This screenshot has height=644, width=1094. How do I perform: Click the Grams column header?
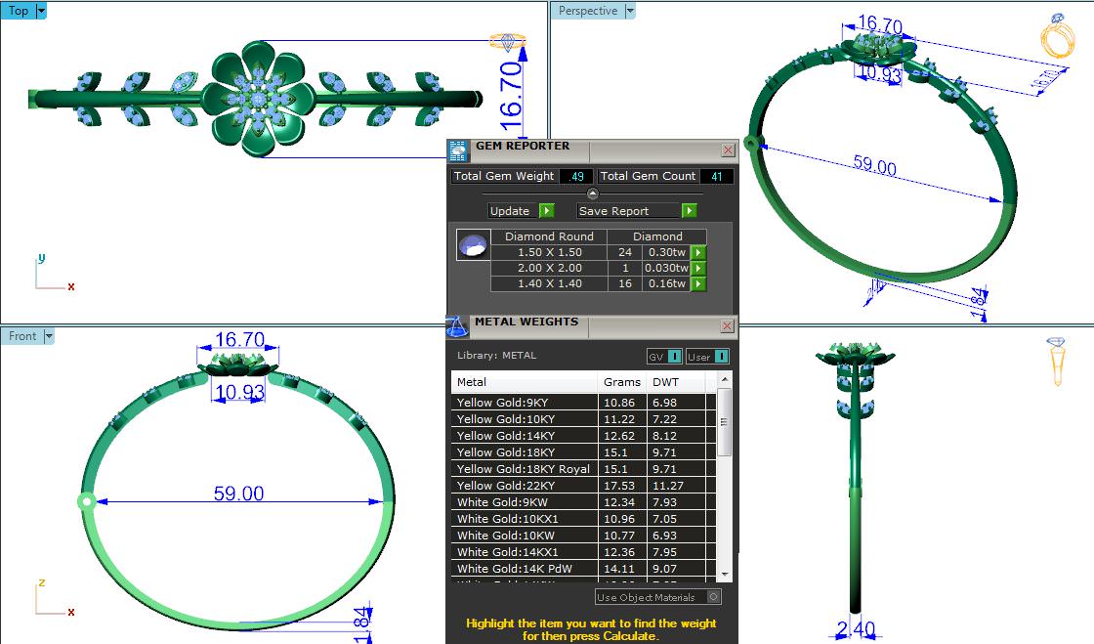pos(622,382)
